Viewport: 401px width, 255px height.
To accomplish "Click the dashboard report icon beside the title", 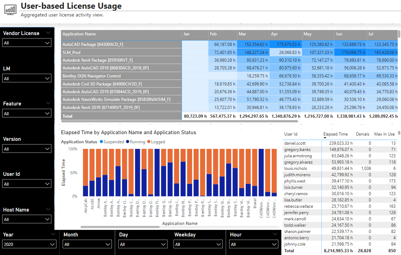I will coord(10,9).
